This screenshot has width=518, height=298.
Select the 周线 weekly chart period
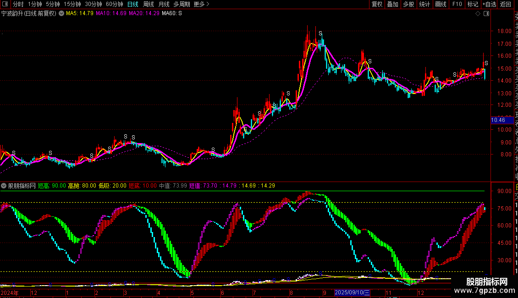pyautogui.click(x=149, y=4)
